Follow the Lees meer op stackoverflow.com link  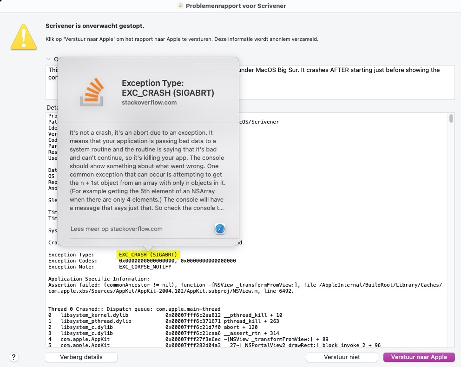117,229
